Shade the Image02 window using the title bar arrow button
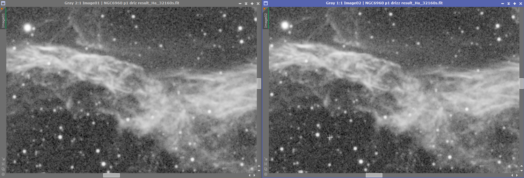The width and height of the screenshot is (524, 178). pyautogui.click(x=509, y=3)
